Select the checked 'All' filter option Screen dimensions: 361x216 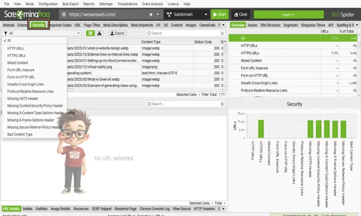coord(9,40)
